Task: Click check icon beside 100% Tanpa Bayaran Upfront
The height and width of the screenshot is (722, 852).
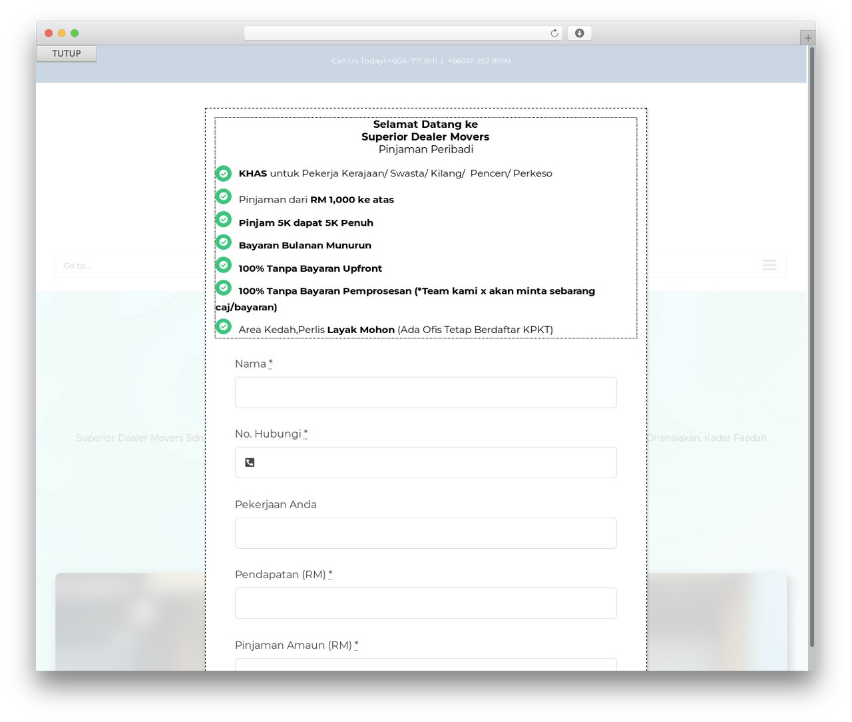Action: click(224, 265)
